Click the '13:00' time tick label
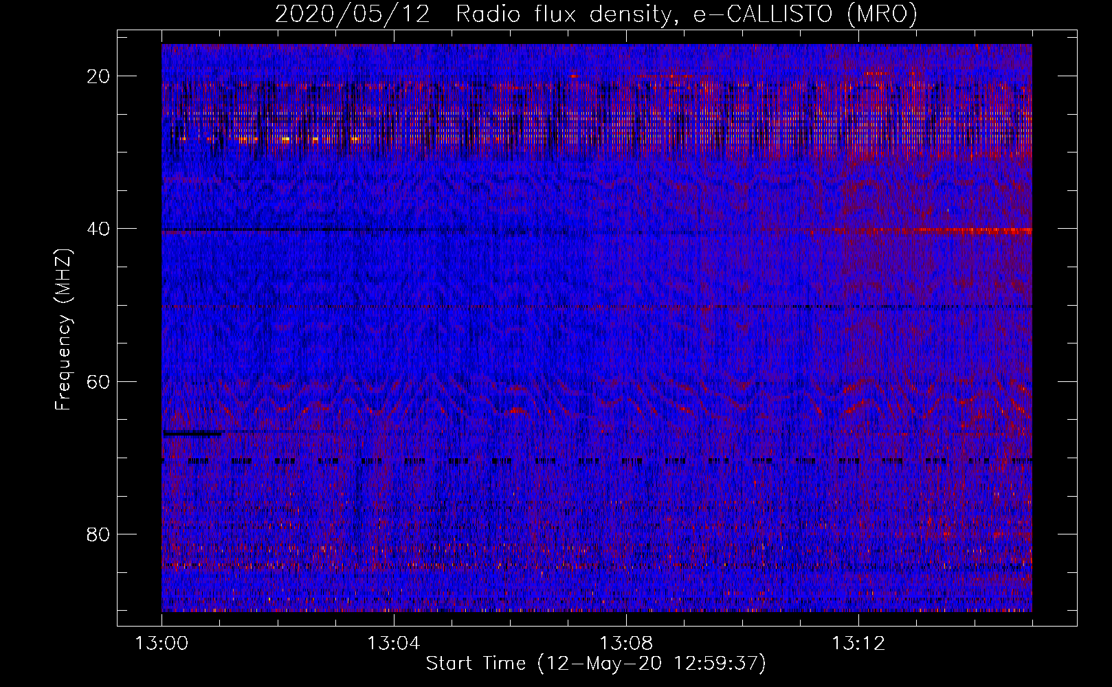Viewport: 1112px width, 687px height. (162, 644)
